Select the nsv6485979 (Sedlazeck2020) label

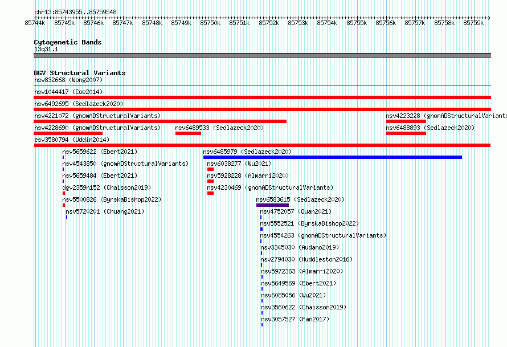coord(247,152)
